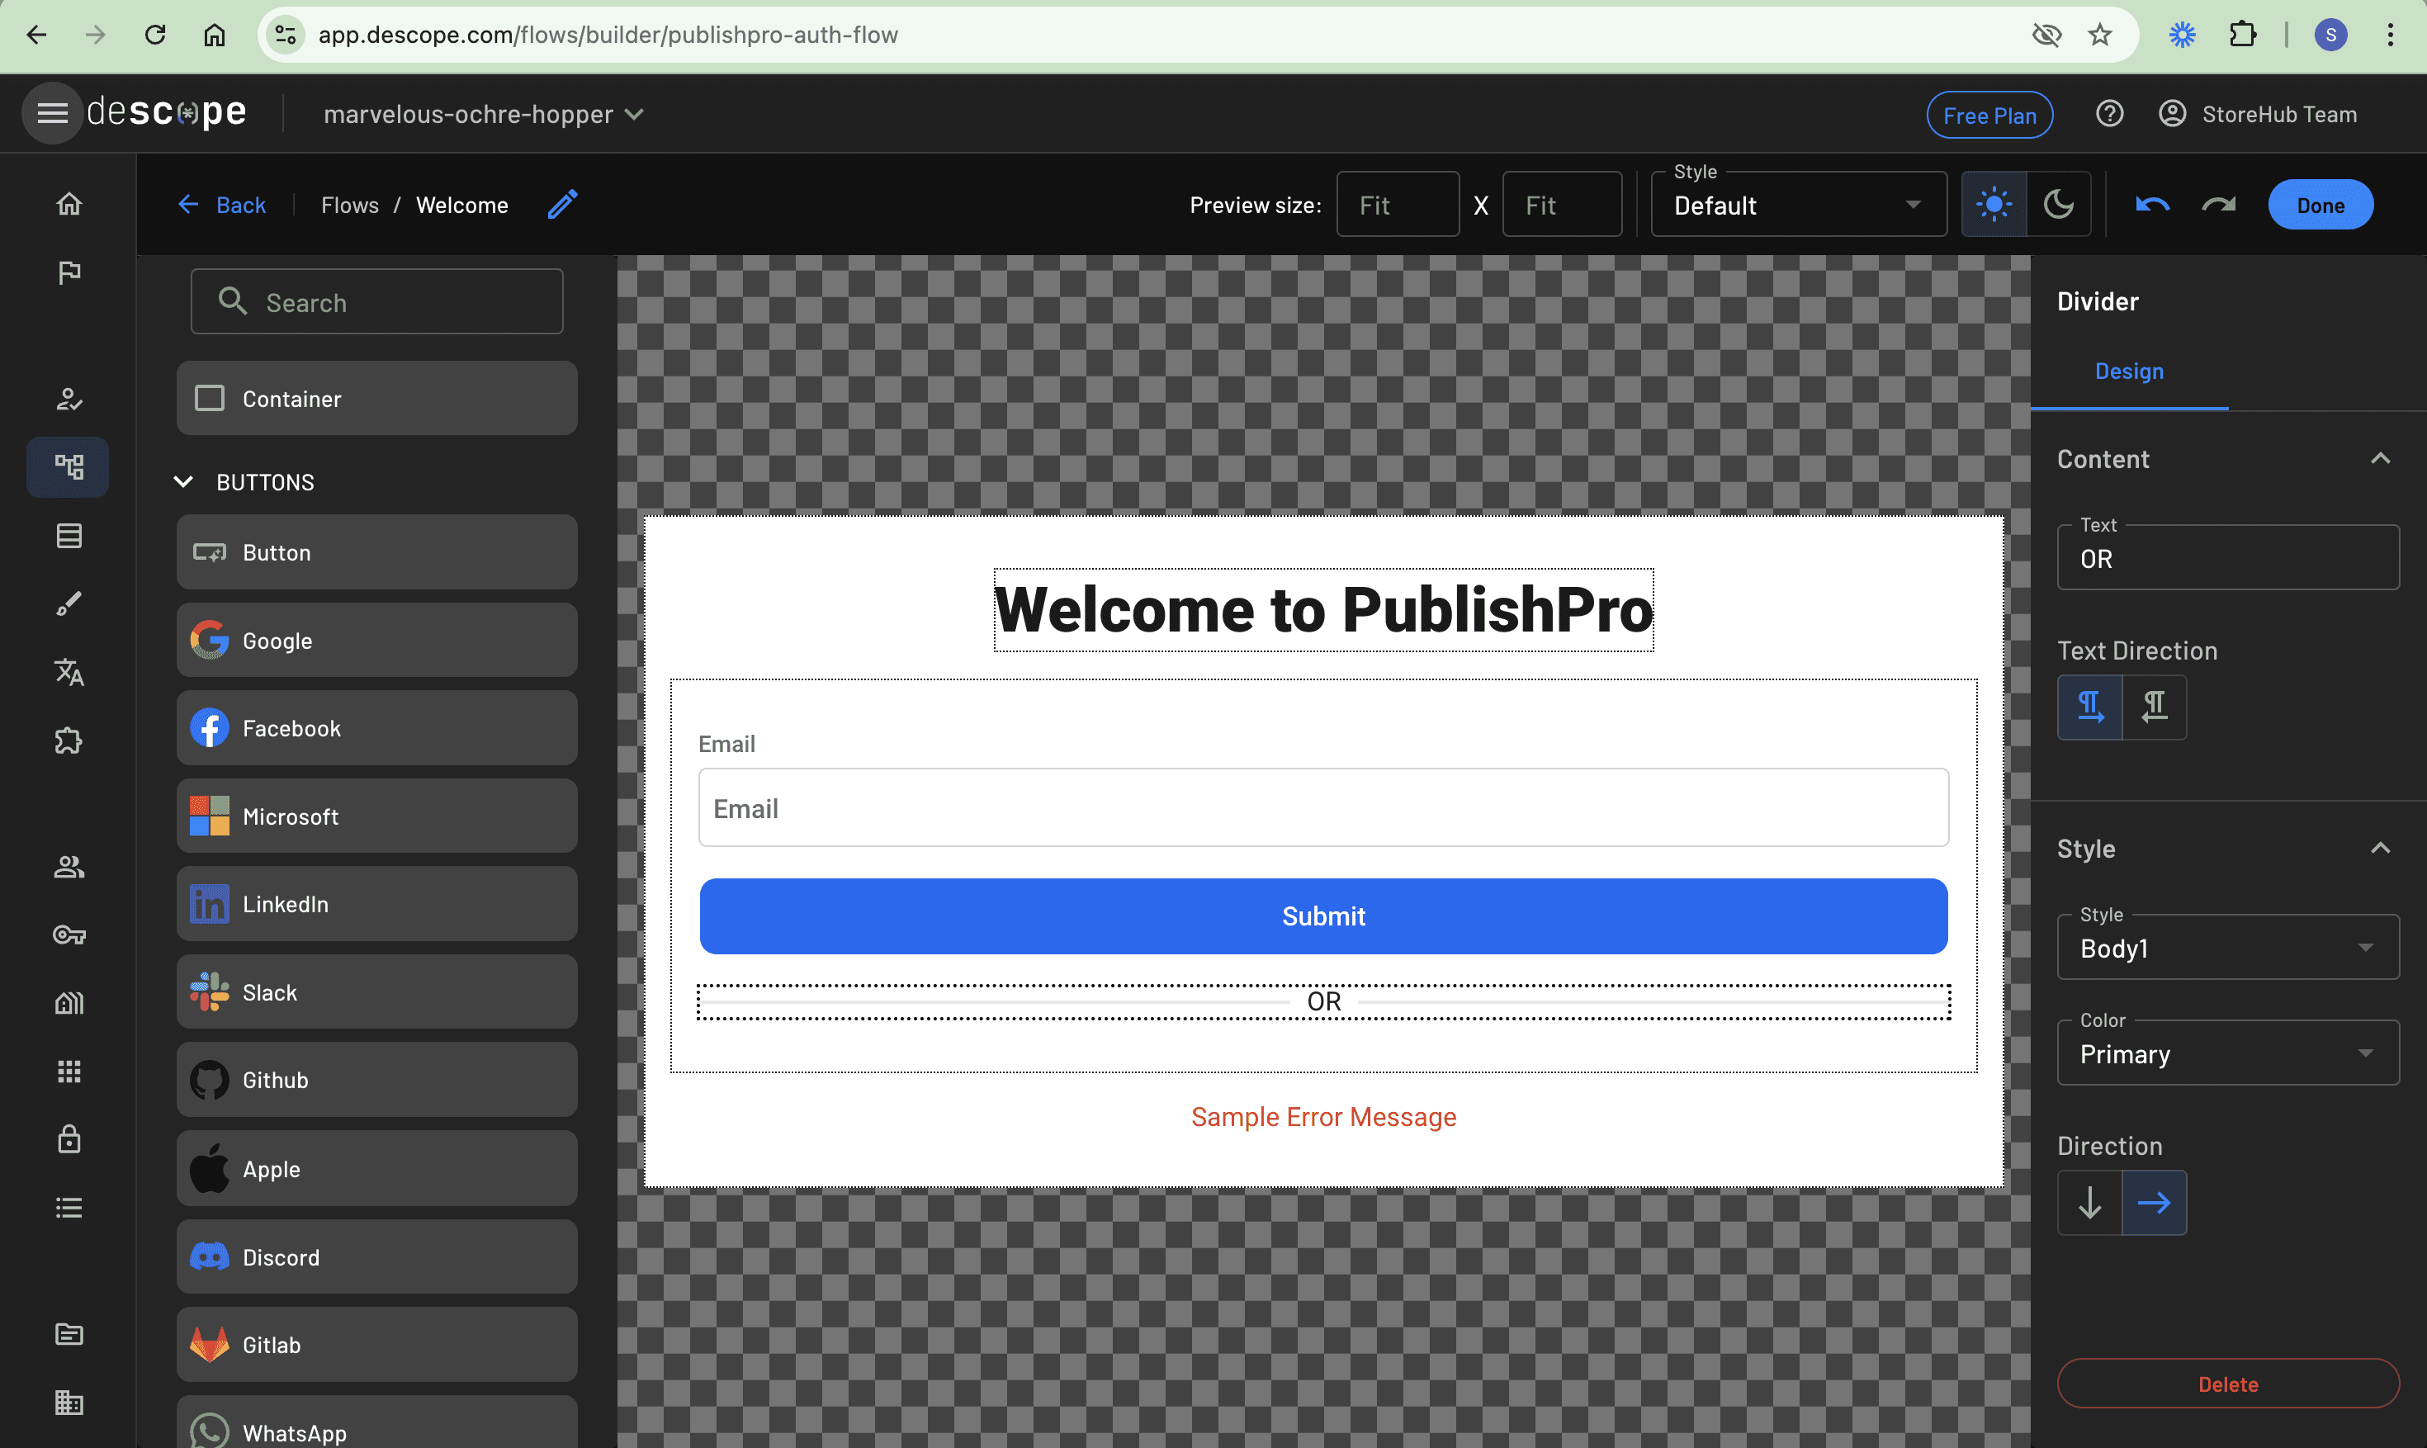The image size is (2427, 1448).
Task: Open the Body1 style dropdown
Action: (2227, 948)
